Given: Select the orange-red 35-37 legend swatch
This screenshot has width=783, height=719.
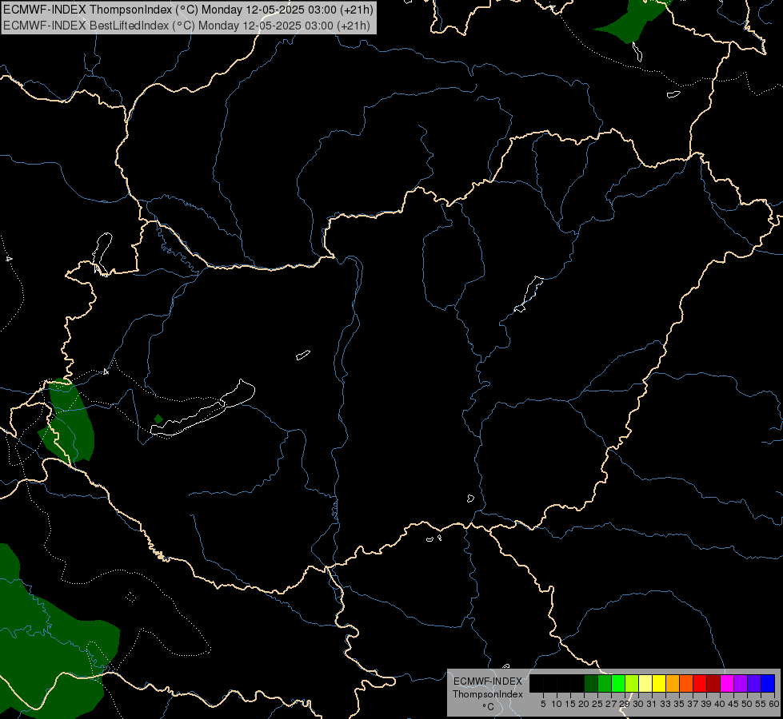Looking at the screenshot, I should tap(686, 683).
